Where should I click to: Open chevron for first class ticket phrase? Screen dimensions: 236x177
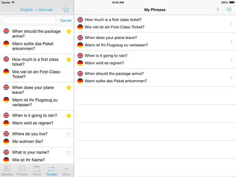coord(232,24)
